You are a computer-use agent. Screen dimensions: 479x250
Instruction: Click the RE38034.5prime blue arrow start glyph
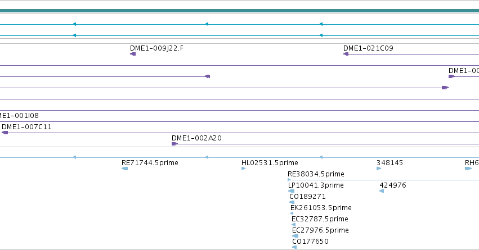(x=289, y=180)
